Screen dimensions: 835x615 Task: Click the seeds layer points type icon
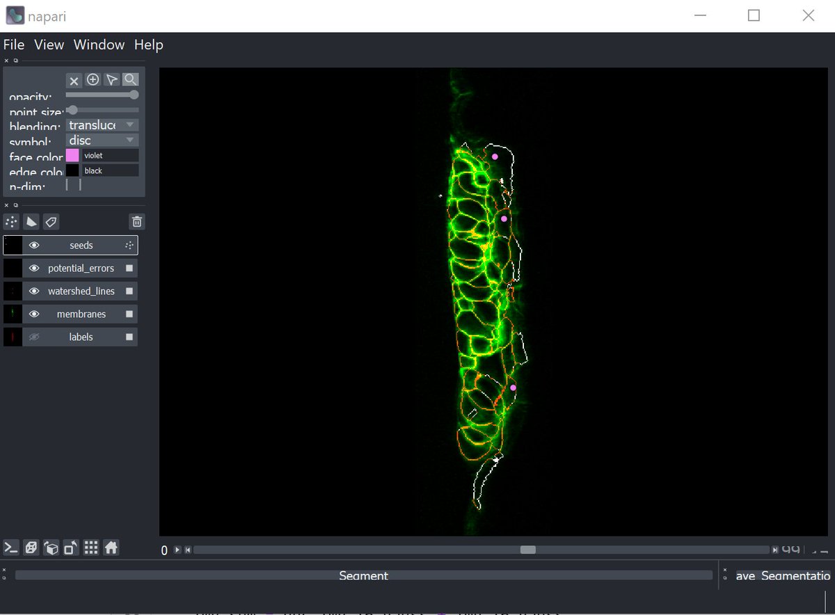[x=129, y=245]
